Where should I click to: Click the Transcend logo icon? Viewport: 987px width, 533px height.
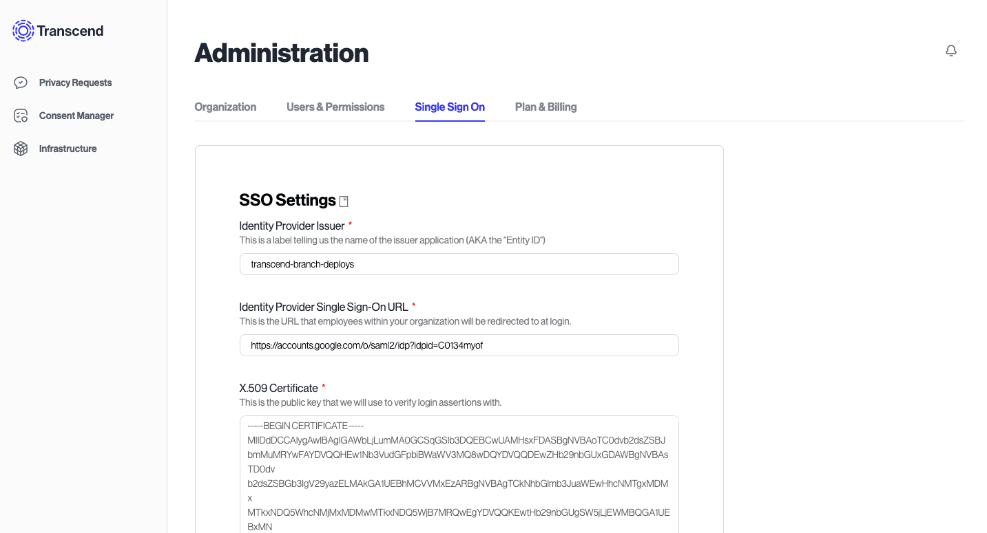23,30
